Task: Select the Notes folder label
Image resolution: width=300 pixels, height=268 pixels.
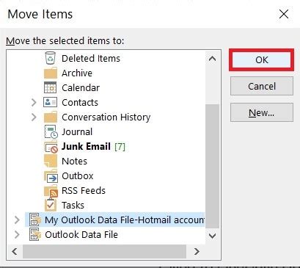Action: point(74,162)
